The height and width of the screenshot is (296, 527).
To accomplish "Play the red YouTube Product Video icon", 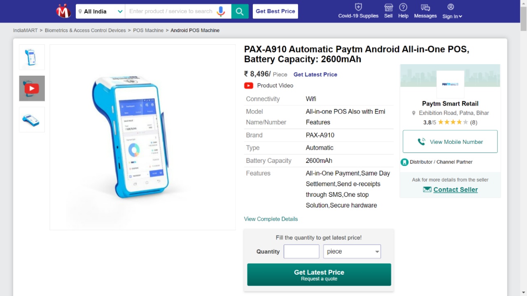I will [249, 86].
